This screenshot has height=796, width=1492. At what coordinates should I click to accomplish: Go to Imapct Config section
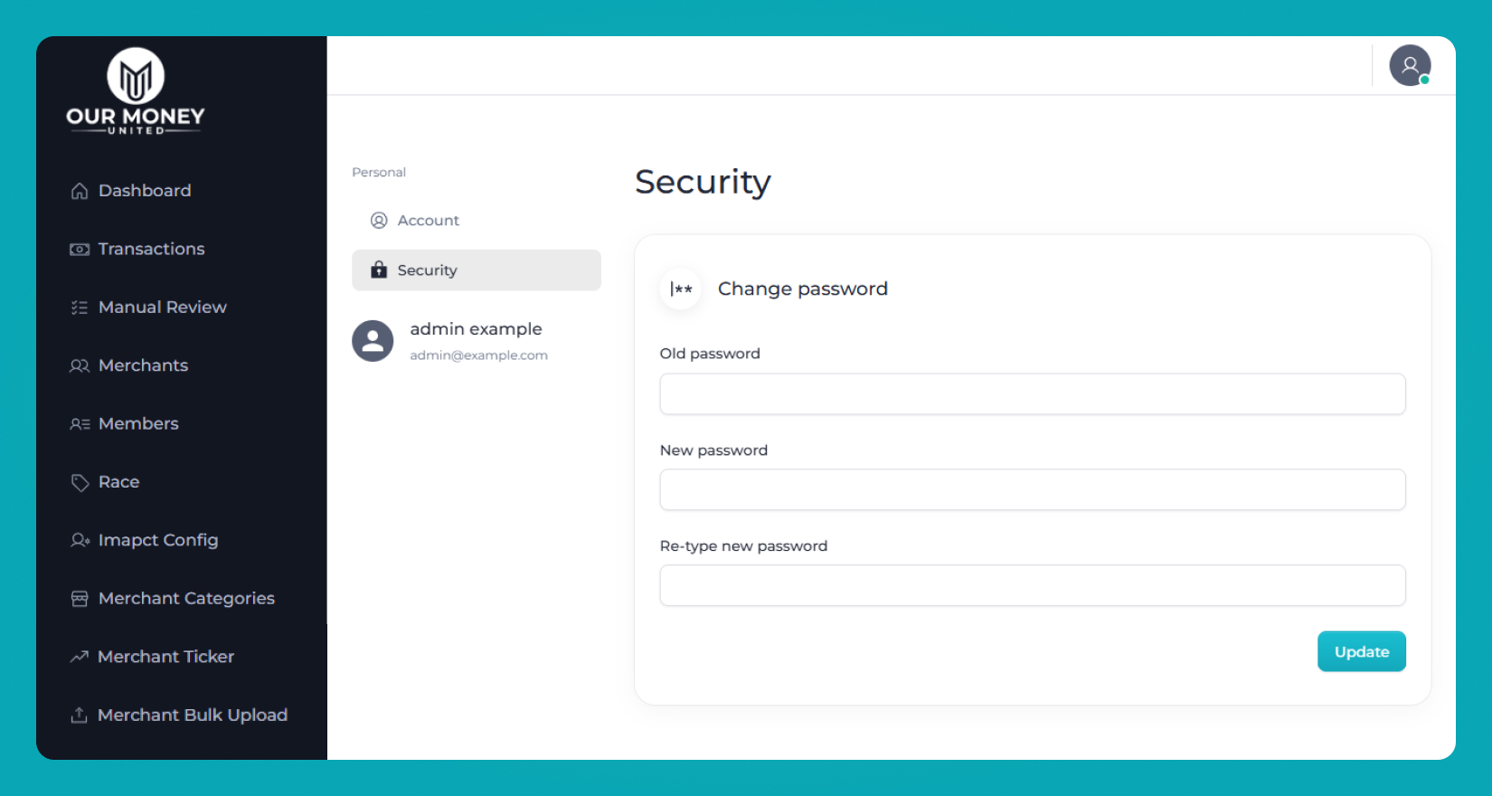coord(158,540)
